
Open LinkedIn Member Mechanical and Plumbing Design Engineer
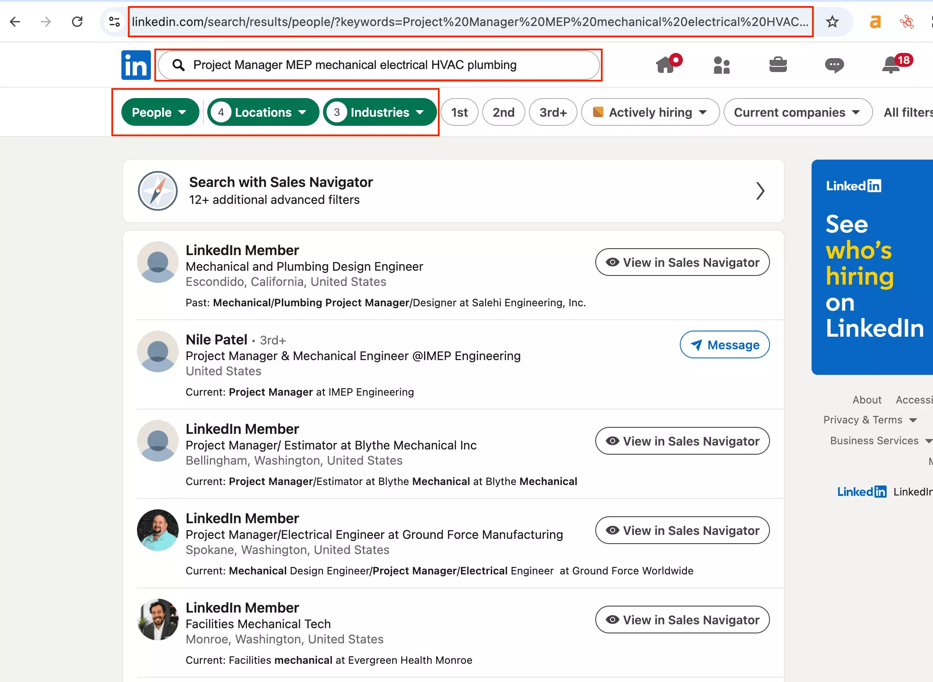pyautogui.click(x=242, y=250)
